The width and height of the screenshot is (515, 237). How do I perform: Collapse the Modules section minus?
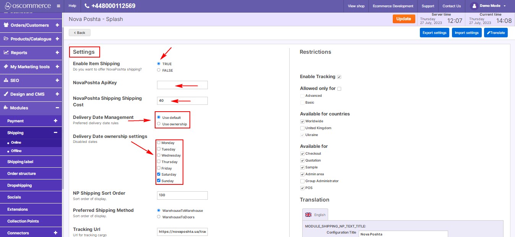point(57,108)
